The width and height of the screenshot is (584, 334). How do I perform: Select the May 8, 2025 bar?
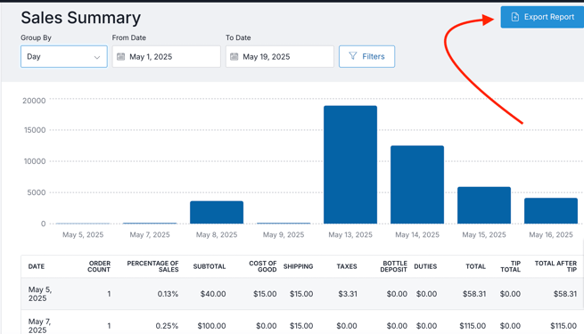(x=217, y=212)
